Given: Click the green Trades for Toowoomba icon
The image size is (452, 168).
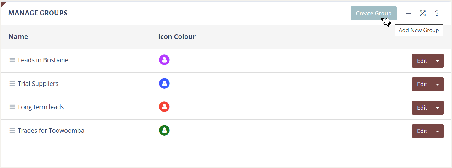Looking at the screenshot, I should pyautogui.click(x=164, y=130).
